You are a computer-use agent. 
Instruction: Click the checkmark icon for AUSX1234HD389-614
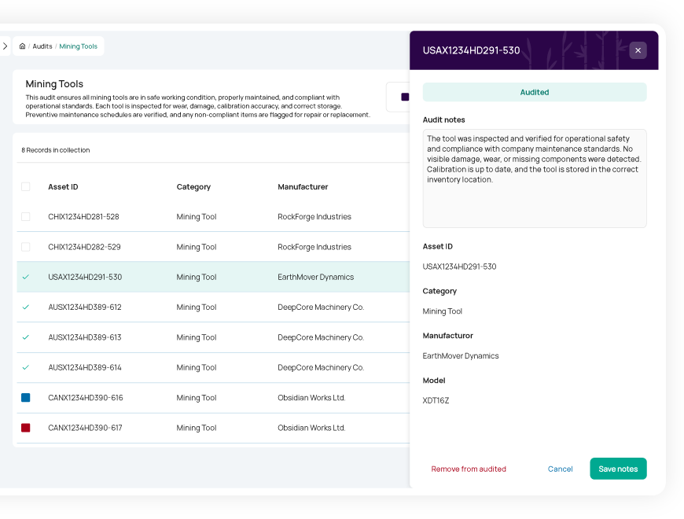coord(26,367)
